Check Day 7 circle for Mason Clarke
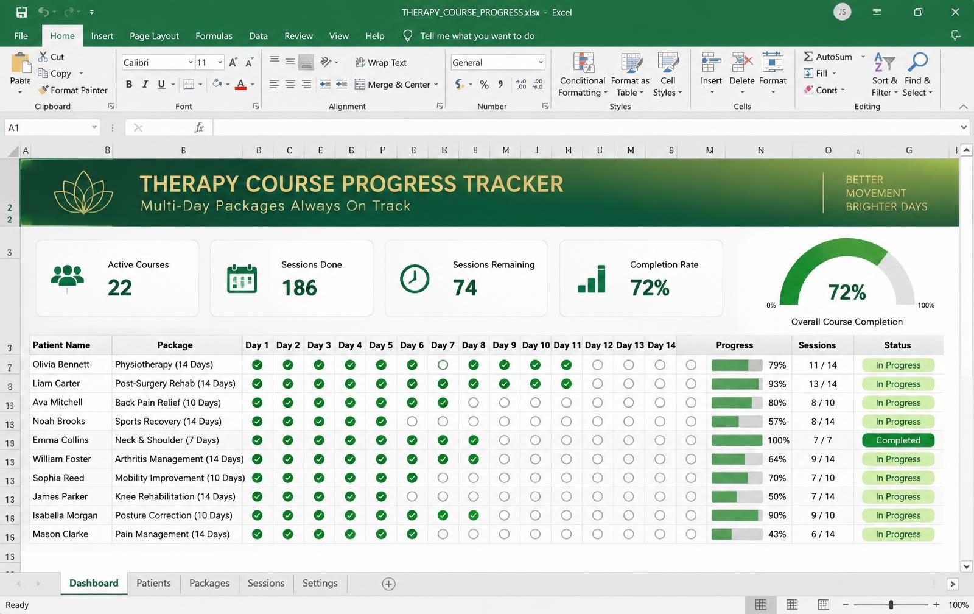974x614 pixels. pyautogui.click(x=443, y=534)
